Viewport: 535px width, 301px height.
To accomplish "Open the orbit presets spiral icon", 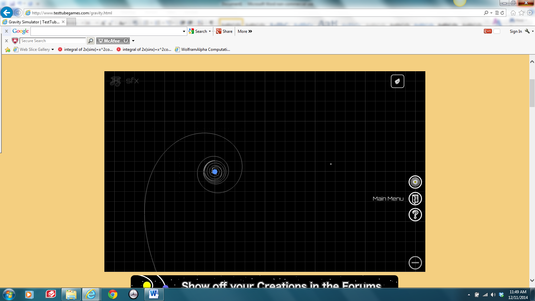I will click(415, 182).
